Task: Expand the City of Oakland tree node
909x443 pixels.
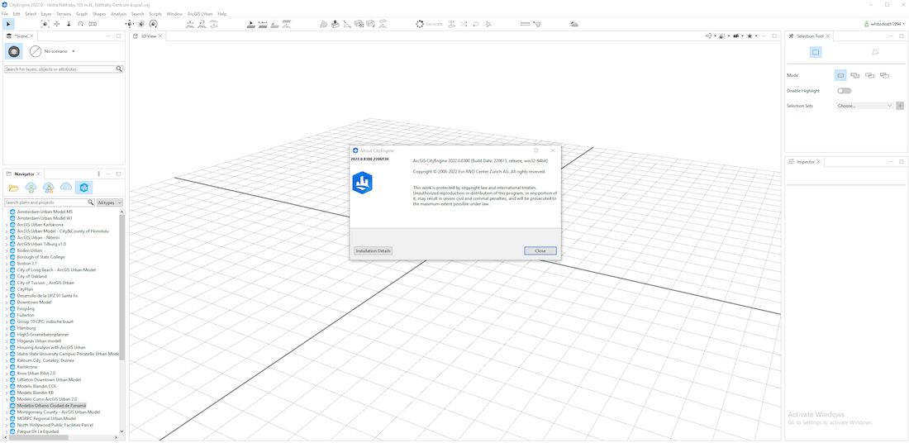Action: pyautogui.click(x=7, y=276)
